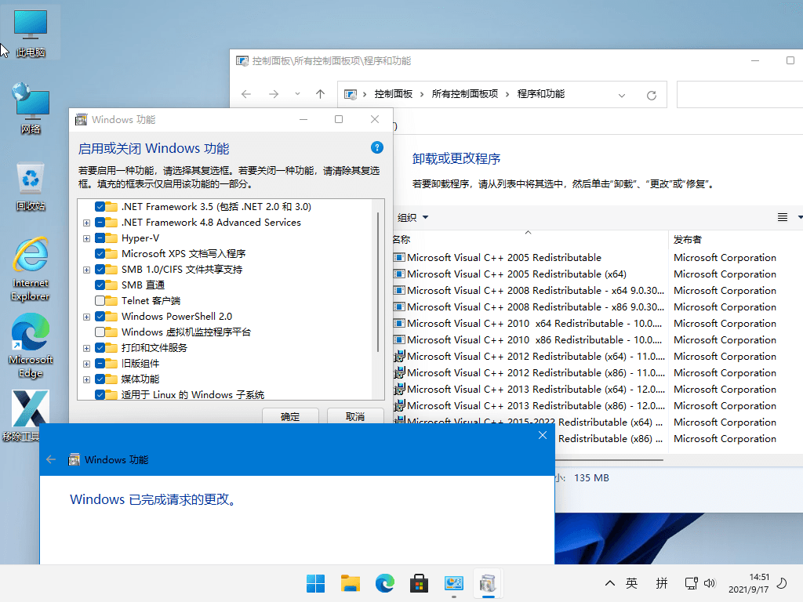Expand the 打印和文件服务 tree node
The width and height of the screenshot is (803, 602).
click(x=86, y=348)
